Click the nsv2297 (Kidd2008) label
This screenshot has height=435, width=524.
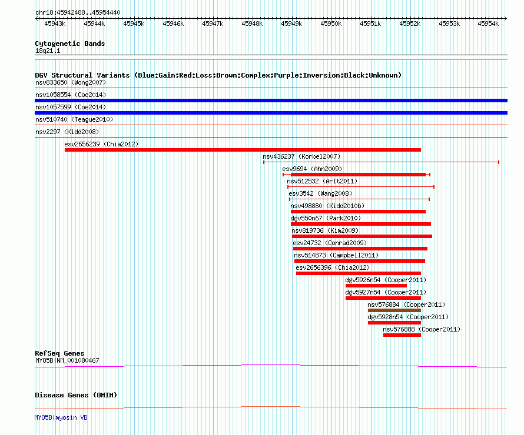tap(67, 132)
